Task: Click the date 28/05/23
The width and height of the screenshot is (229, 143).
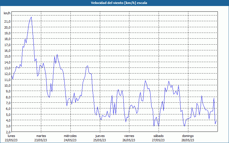Action: pos(188,140)
